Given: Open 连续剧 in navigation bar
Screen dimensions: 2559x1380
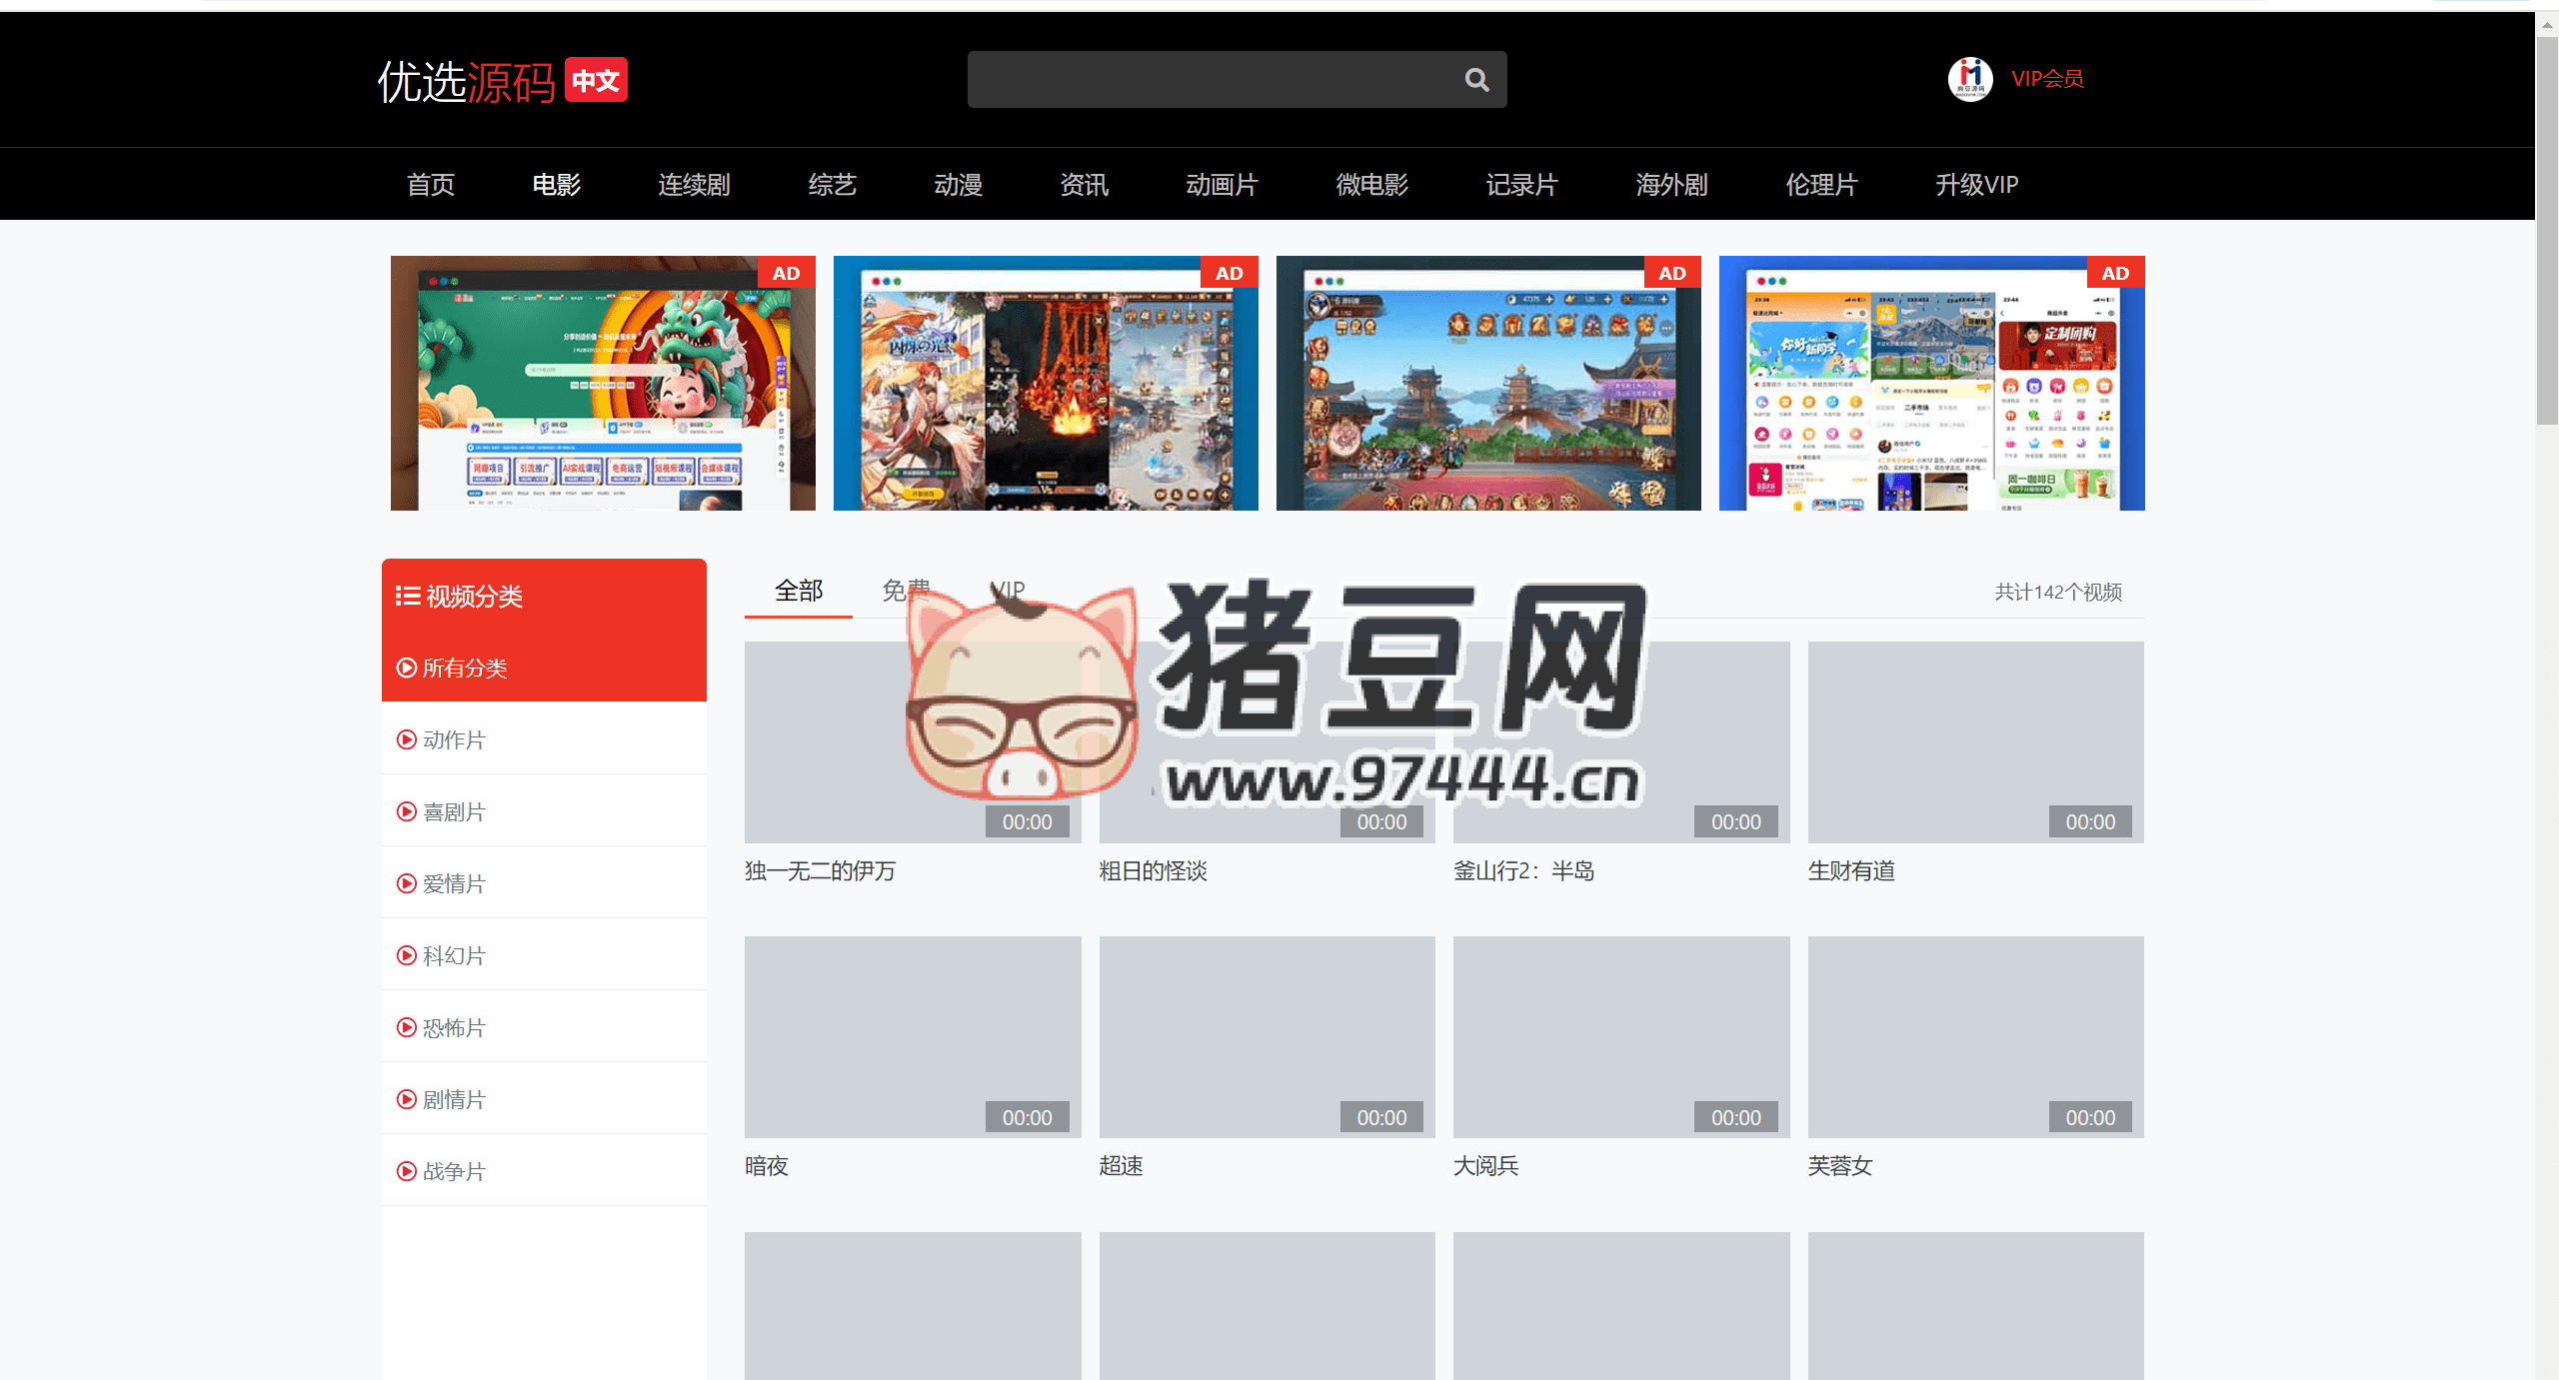Looking at the screenshot, I should point(694,185).
